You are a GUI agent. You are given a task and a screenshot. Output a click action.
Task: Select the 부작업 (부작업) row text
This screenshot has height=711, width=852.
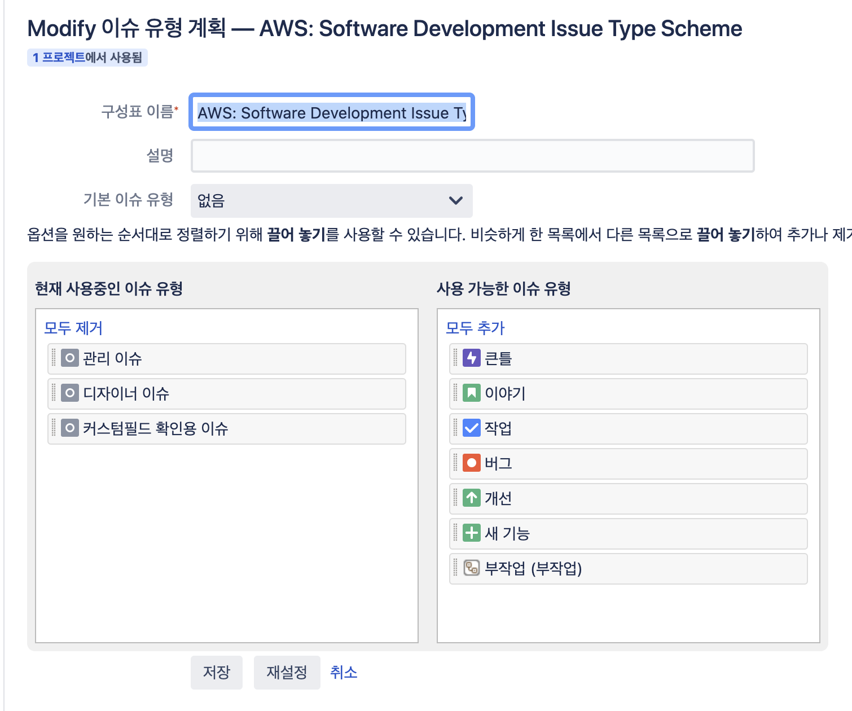coord(533,568)
